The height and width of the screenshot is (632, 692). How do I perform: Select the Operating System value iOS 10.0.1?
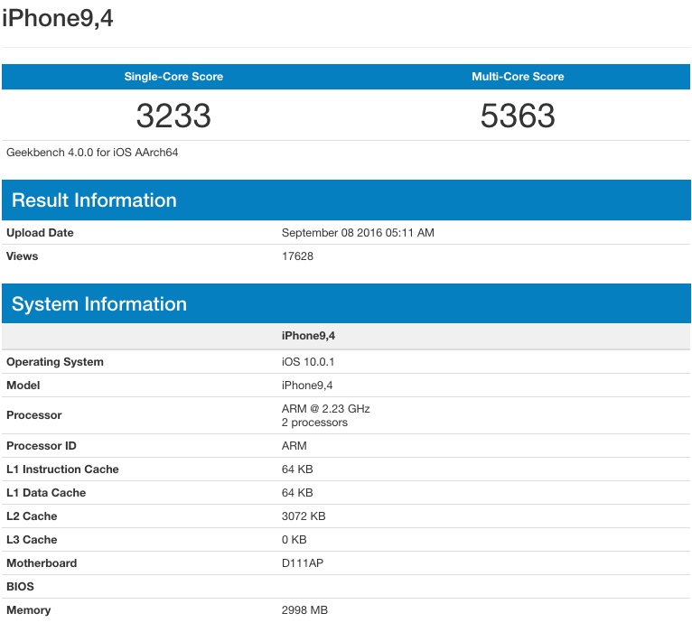click(308, 362)
